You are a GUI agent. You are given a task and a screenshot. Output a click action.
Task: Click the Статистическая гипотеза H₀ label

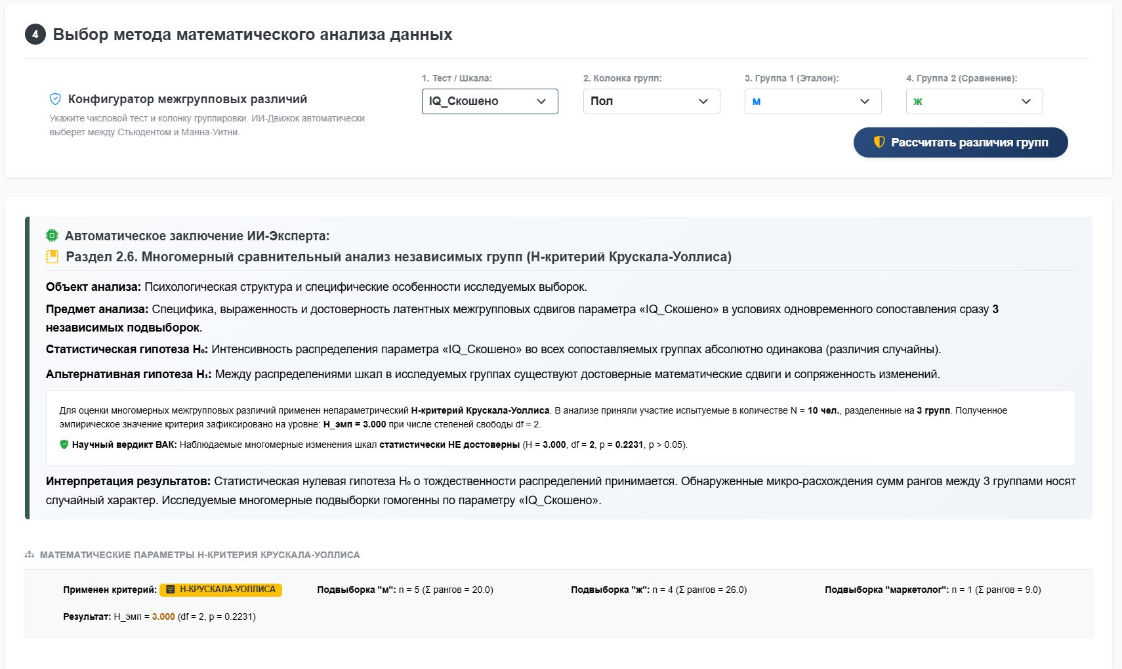click(x=127, y=349)
